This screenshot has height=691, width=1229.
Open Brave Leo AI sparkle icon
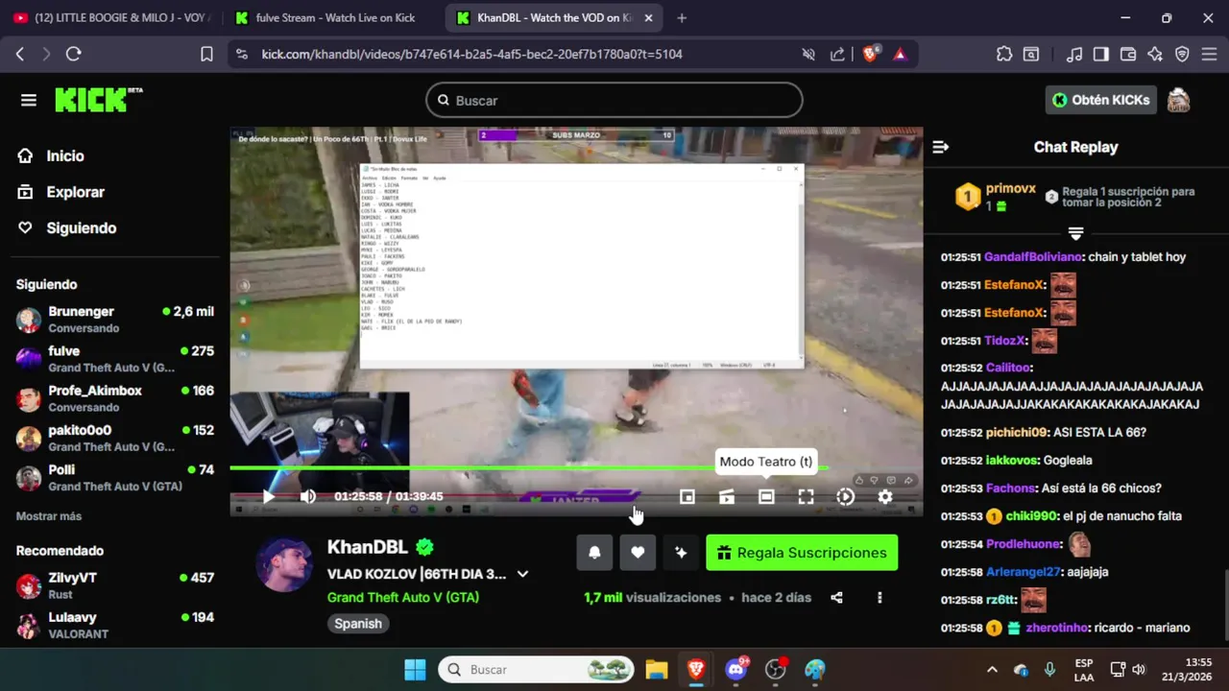click(x=1155, y=55)
